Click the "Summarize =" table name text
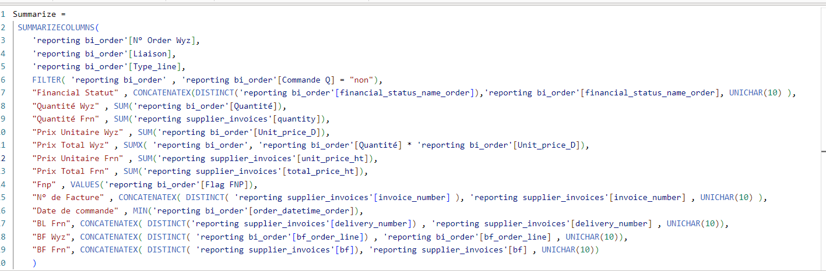The height and width of the screenshot is (271, 826). 38,15
